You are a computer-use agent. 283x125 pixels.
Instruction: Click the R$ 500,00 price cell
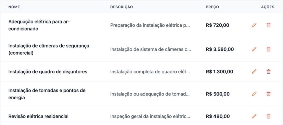[x=218, y=94]
